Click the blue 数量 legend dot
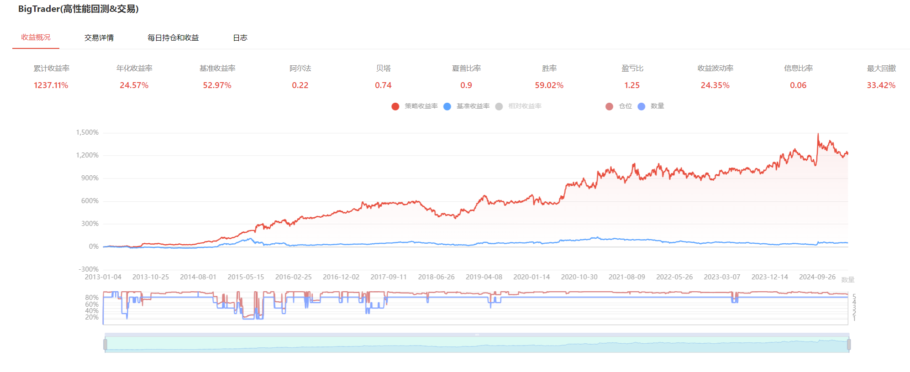This screenshot has height=372, width=910. (x=641, y=106)
